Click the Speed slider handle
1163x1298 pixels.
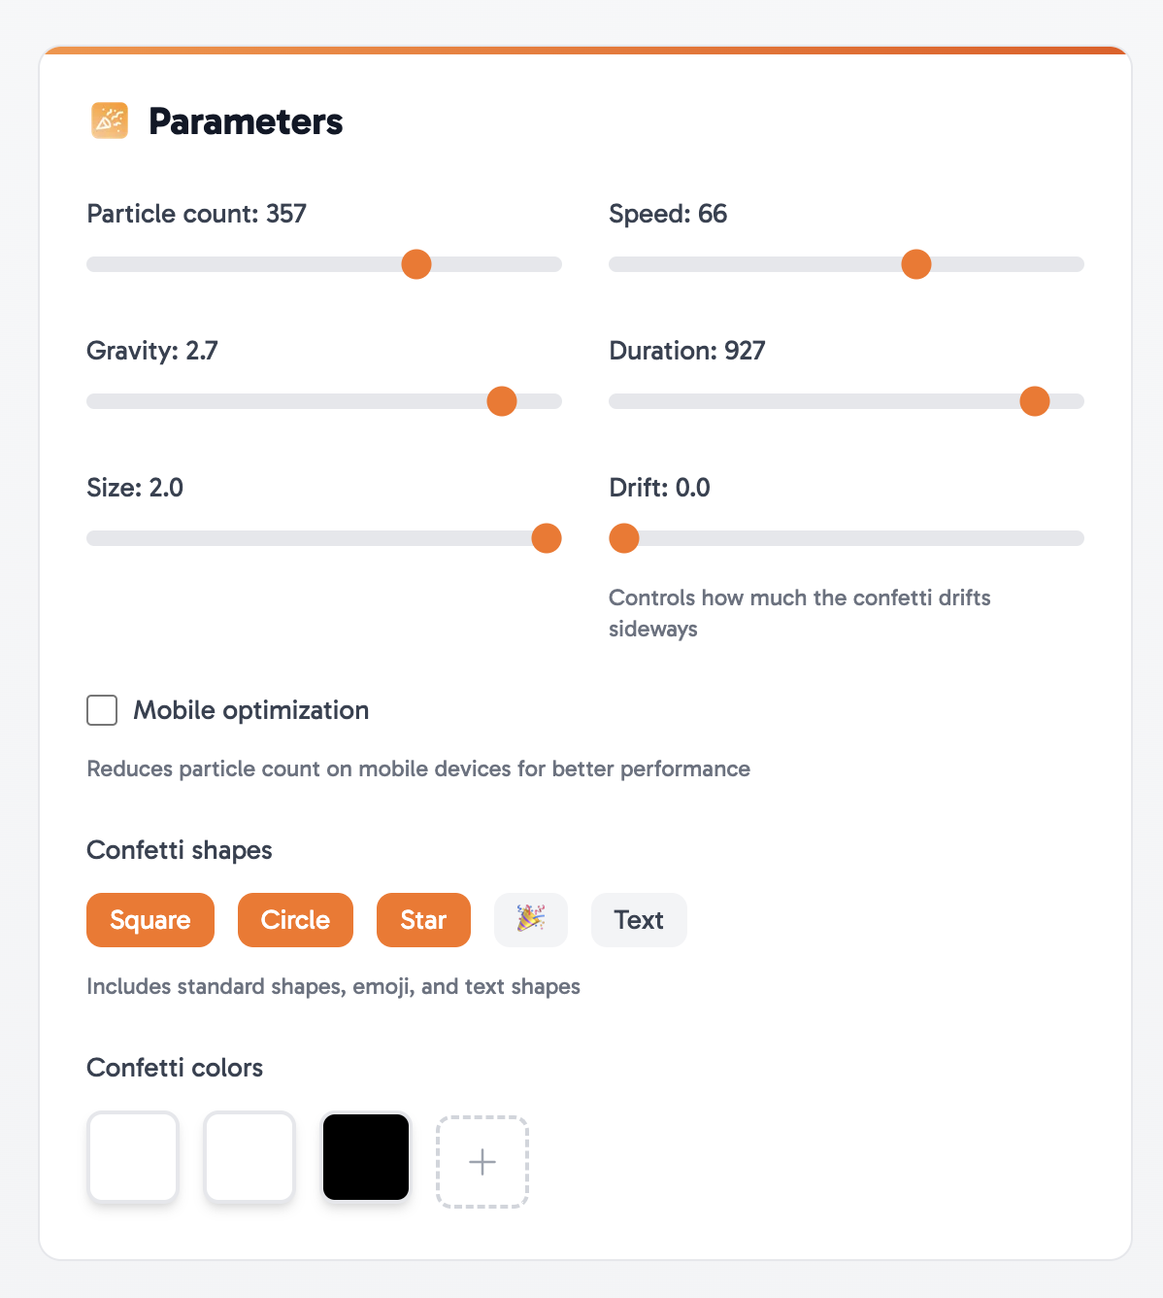pyautogui.click(x=916, y=264)
